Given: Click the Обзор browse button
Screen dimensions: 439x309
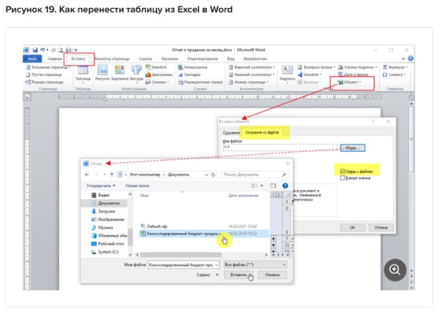Looking at the screenshot, I should 352,147.
